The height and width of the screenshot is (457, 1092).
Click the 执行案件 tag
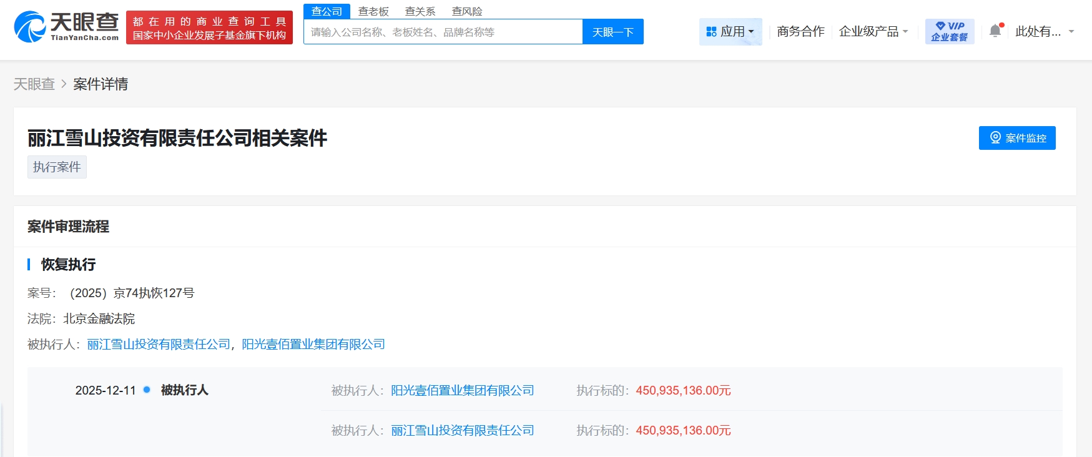click(x=57, y=167)
